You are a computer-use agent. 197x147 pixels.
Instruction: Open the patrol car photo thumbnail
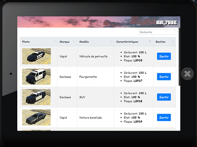[x=36, y=56]
